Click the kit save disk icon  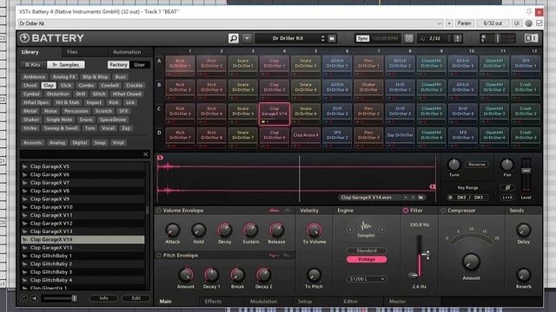point(332,38)
